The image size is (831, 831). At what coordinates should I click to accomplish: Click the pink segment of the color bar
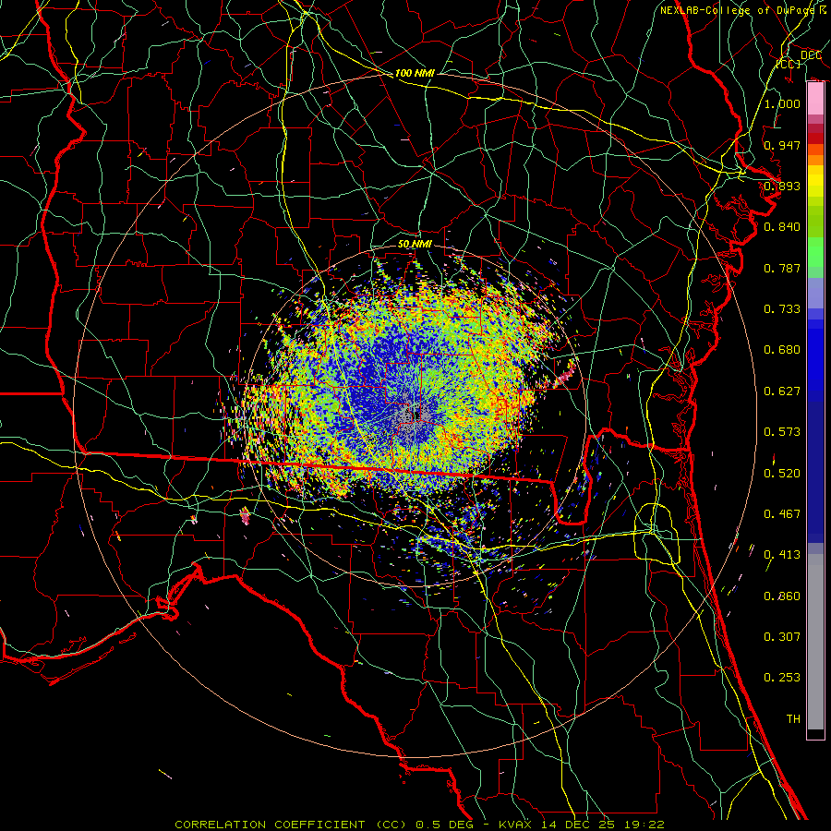tap(815, 99)
